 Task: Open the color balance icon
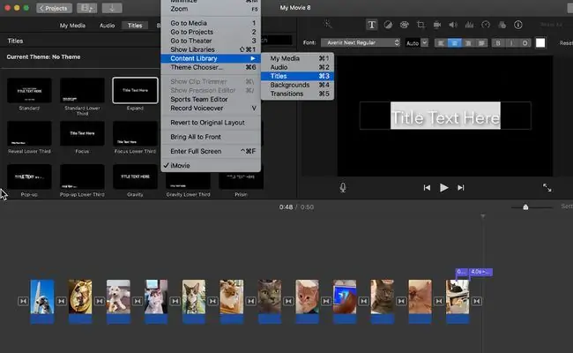[388, 25]
